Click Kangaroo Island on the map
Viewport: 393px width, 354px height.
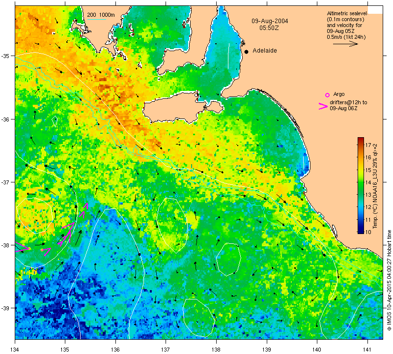175,109
